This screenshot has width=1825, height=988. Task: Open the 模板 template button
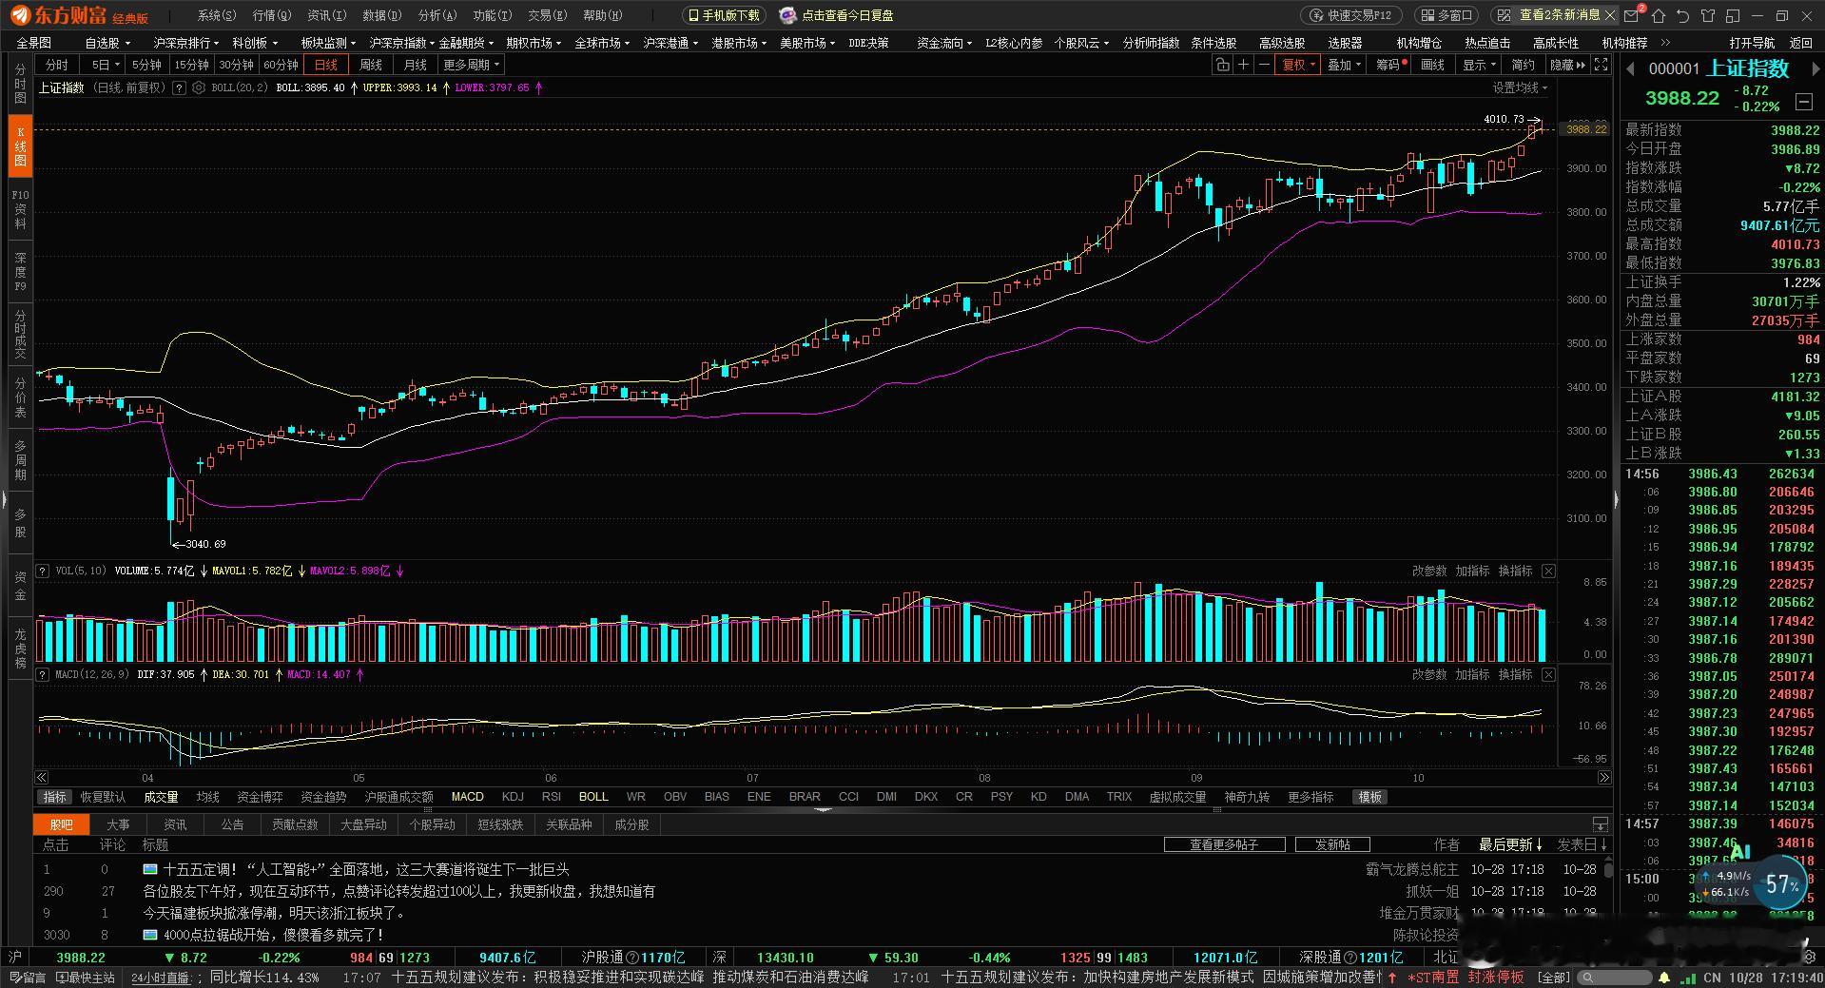1370,797
